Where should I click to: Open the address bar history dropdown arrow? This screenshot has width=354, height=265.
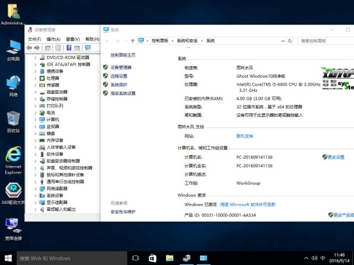(283, 41)
